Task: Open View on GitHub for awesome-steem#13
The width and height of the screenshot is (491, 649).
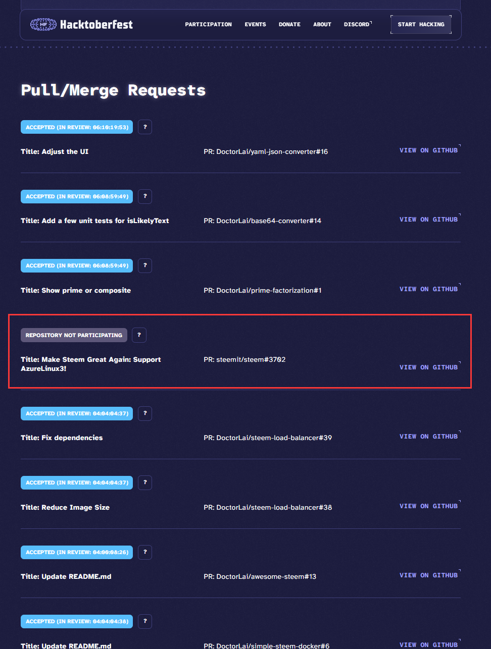Action: tap(429, 575)
